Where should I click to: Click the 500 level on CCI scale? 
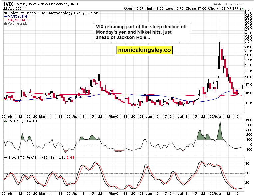pos(248,120)
